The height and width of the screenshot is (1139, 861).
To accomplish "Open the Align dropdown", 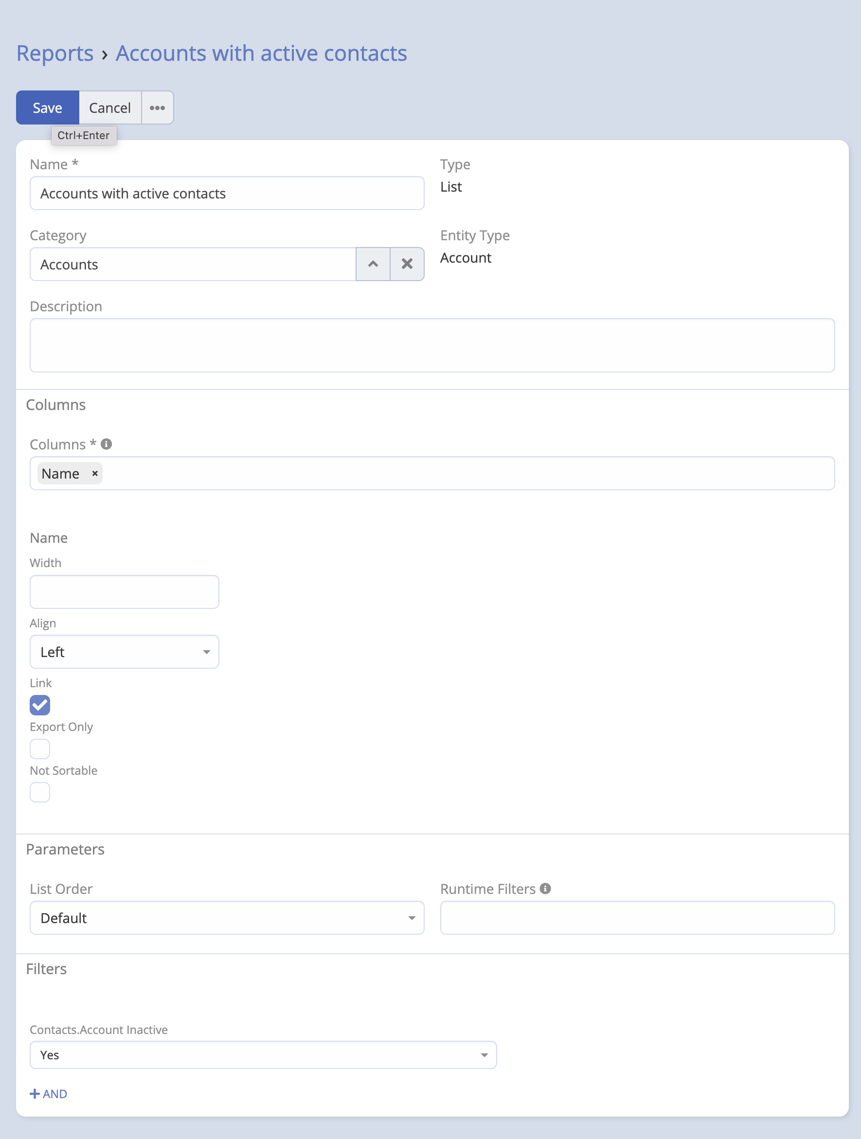I will point(124,652).
